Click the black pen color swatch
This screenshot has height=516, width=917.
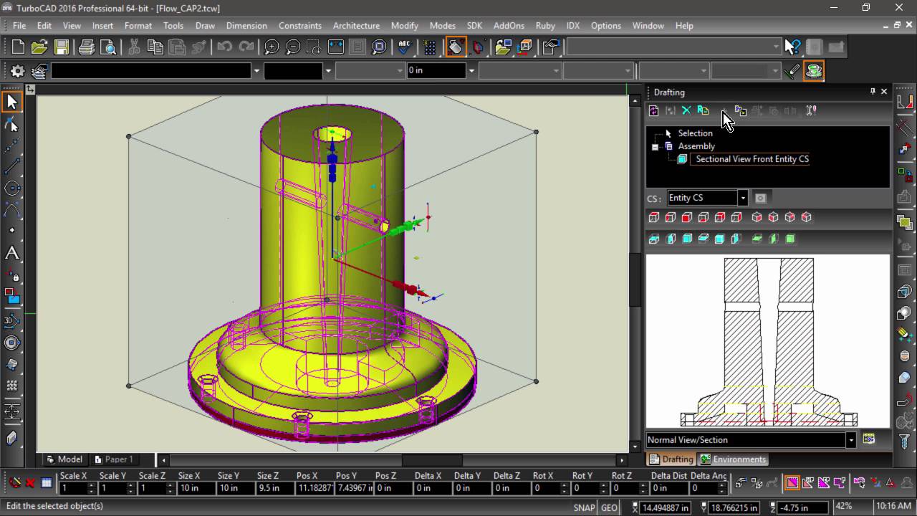coord(294,71)
